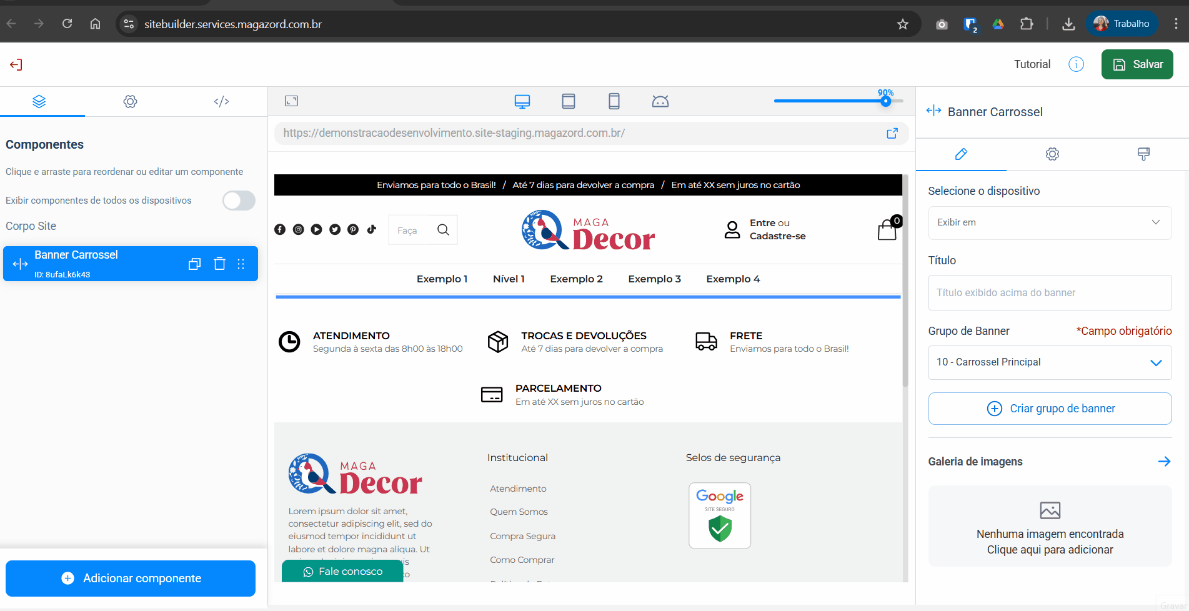Open the Nível 1 menu item
This screenshot has width=1189, height=611.
click(x=509, y=279)
